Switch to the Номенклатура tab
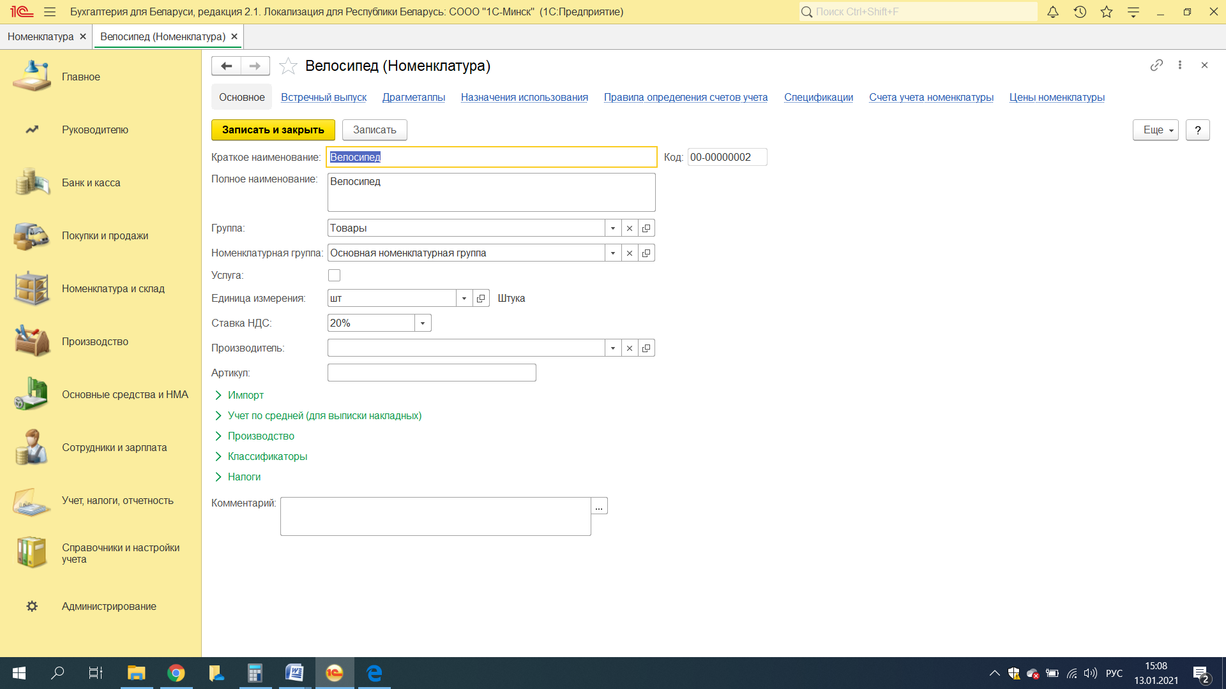The image size is (1226, 689). click(x=41, y=36)
